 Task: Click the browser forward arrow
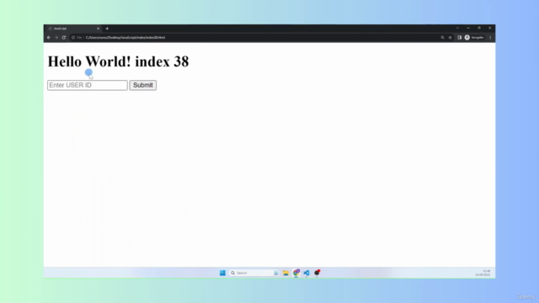tap(56, 37)
